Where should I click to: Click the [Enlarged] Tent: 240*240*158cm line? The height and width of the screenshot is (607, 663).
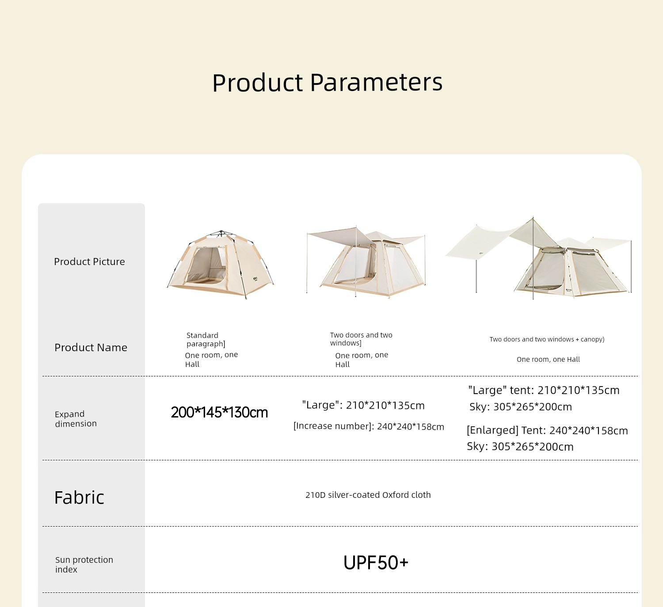[547, 430]
